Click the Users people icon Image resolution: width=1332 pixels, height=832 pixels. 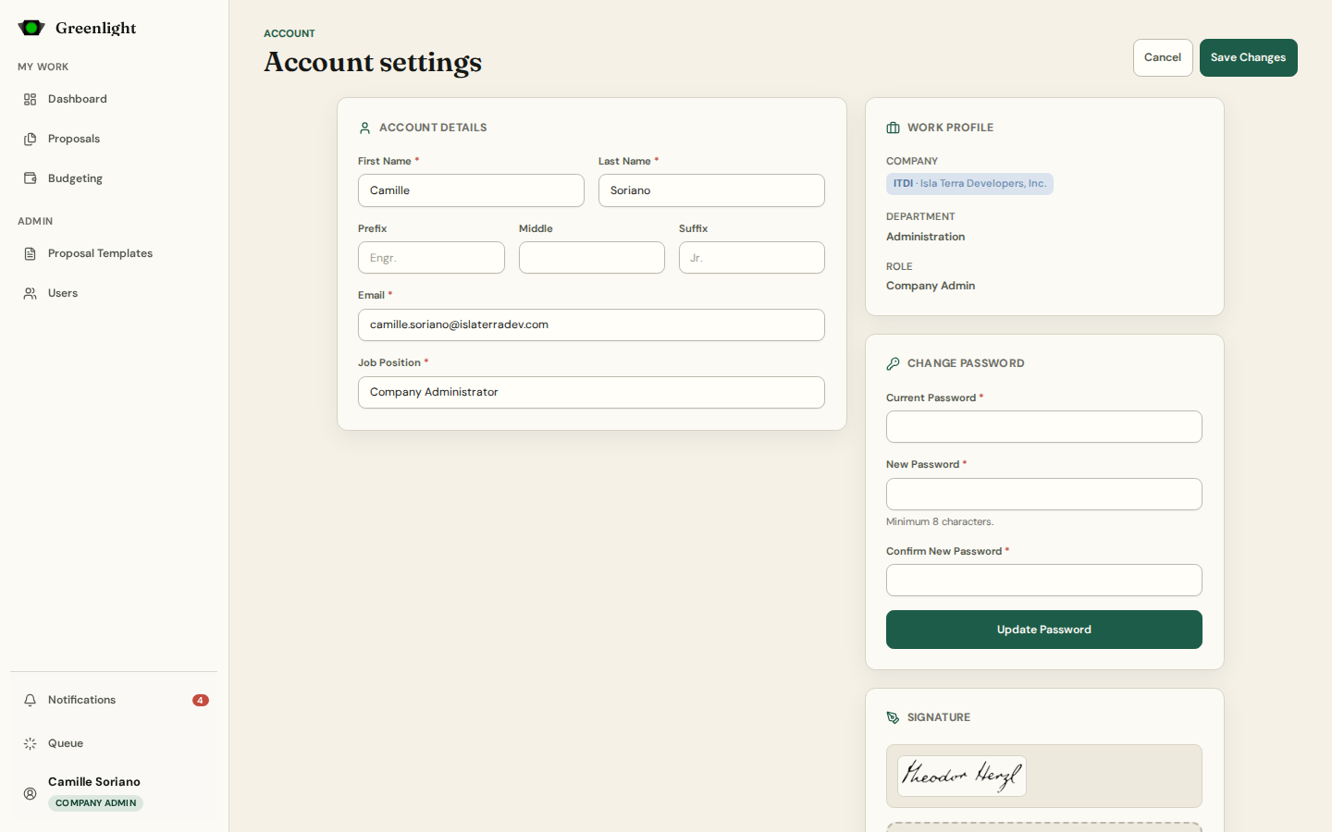tap(31, 293)
